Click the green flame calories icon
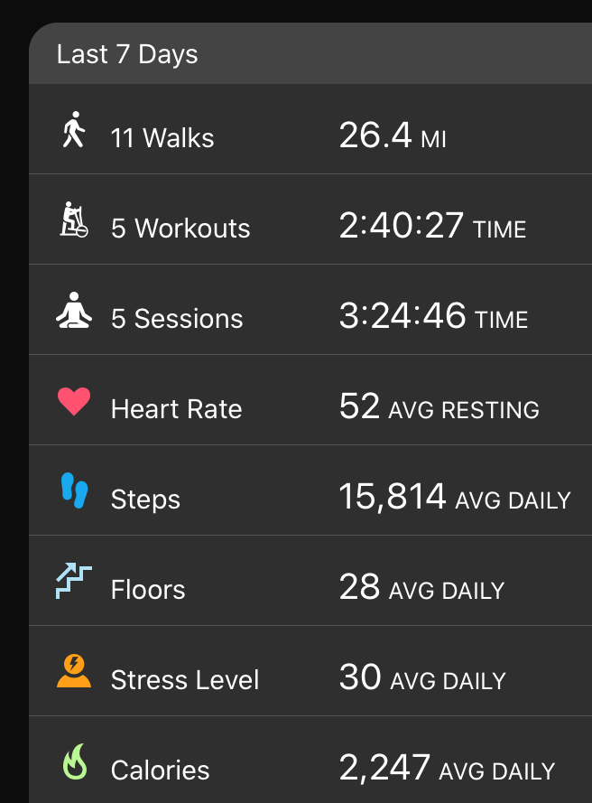The image size is (592, 803). pyautogui.click(x=75, y=761)
